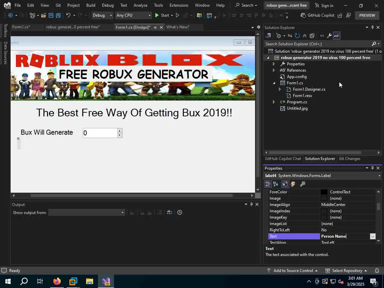
Task: Open Firefox from the taskbar
Action: 57,281
